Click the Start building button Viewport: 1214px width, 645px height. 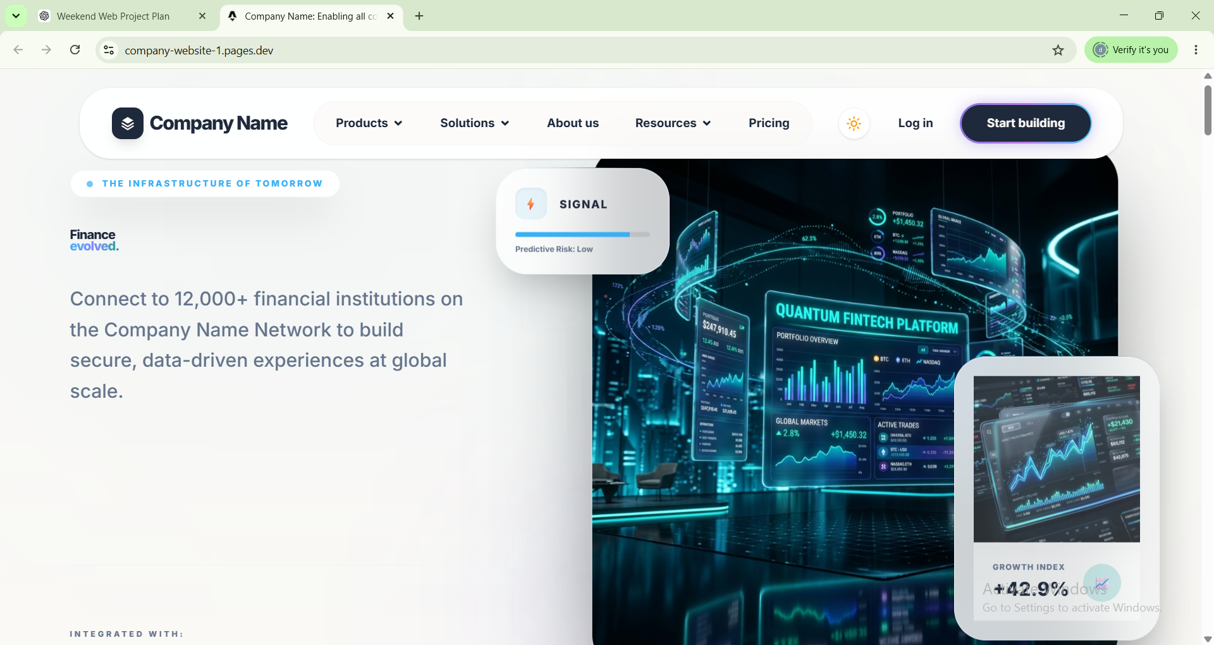(x=1026, y=123)
